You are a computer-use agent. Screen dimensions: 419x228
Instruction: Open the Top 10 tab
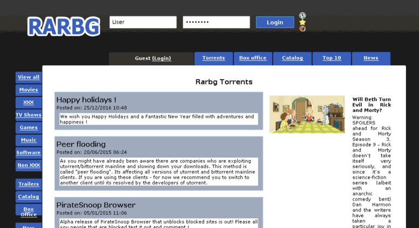coord(332,58)
